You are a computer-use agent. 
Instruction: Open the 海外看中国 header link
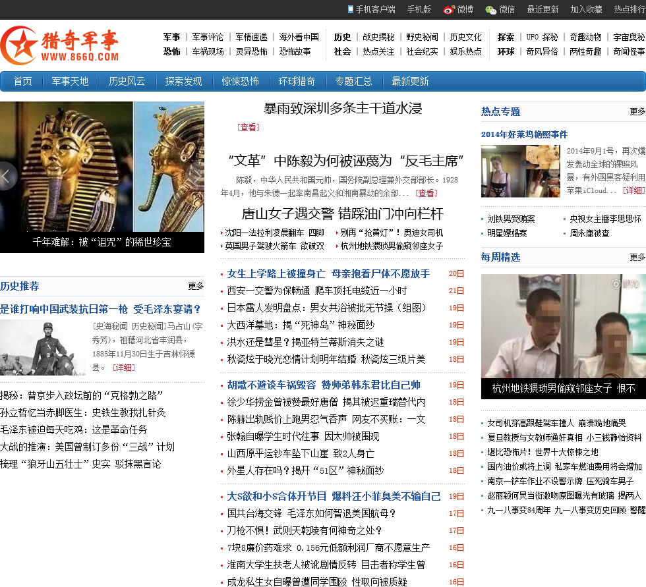point(299,37)
